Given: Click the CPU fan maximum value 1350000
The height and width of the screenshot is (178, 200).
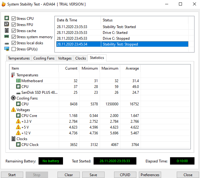Looking at the screenshot, I should pyautogui.click(x=112, y=104).
